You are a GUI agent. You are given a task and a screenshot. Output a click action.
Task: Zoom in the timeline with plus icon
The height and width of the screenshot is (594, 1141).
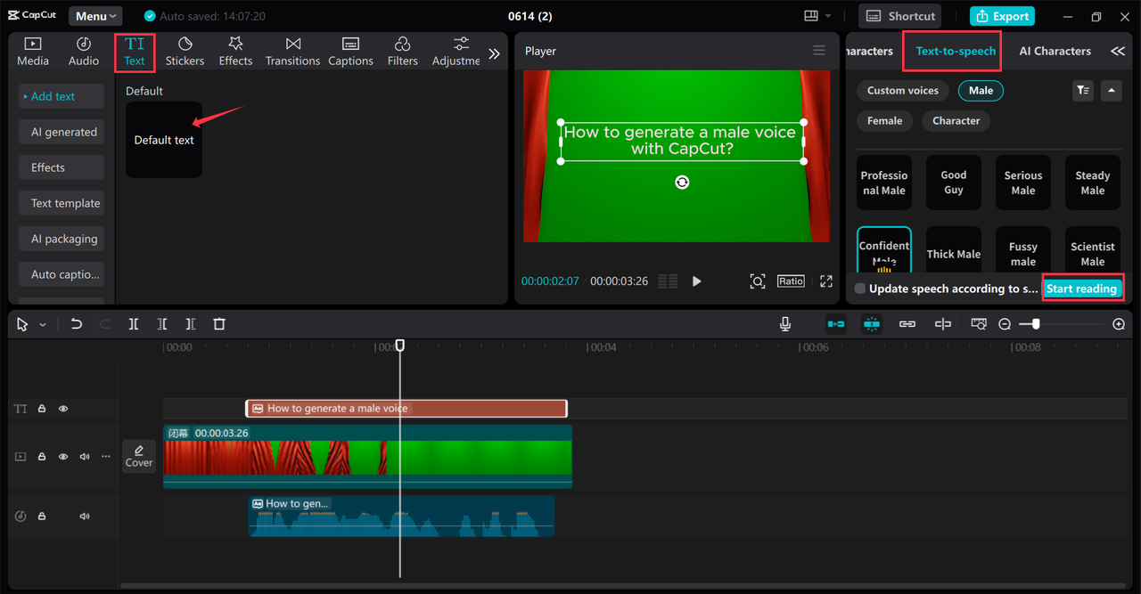tap(1119, 324)
